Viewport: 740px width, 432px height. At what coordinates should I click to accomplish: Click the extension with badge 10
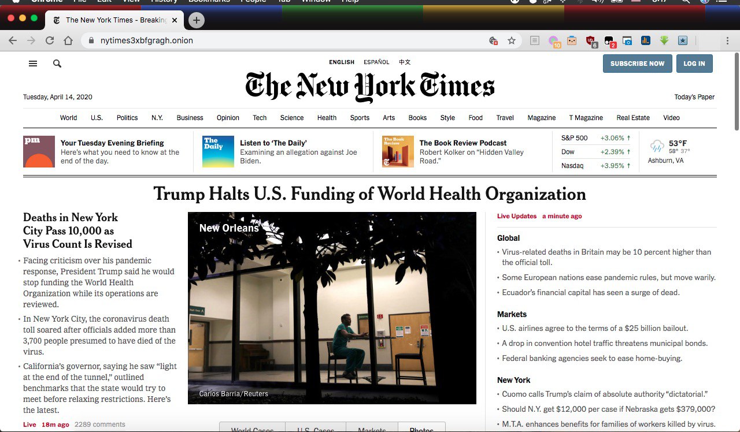coord(554,41)
